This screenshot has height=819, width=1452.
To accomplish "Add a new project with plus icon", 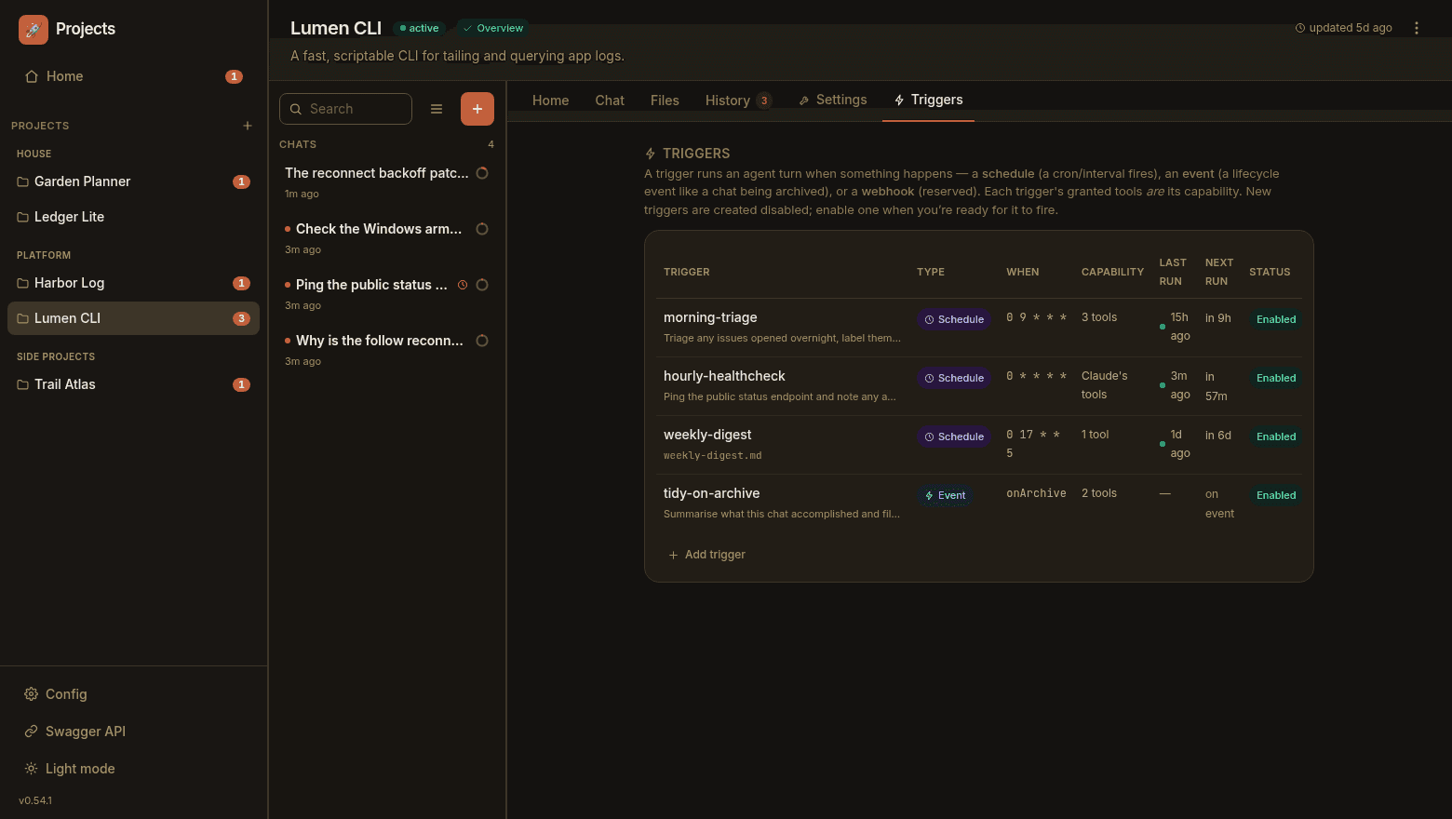I will pyautogui.click(x=248, y=126).
